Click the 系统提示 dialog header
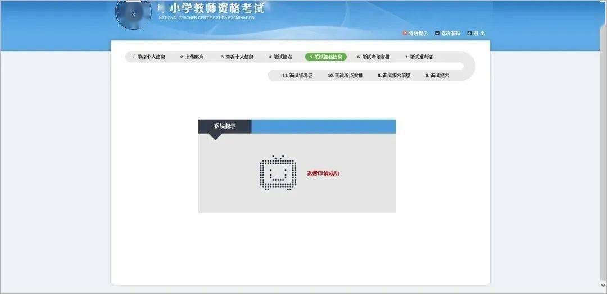Screen dimensions: 607x294 pos(225,126)
